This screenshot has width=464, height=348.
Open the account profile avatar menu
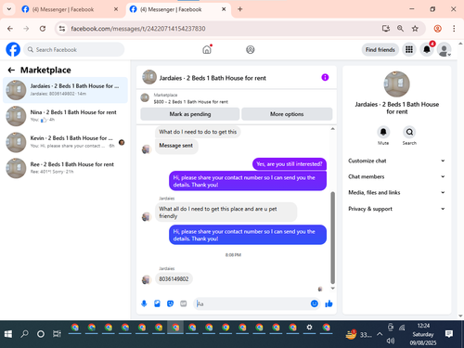[444, 49]
